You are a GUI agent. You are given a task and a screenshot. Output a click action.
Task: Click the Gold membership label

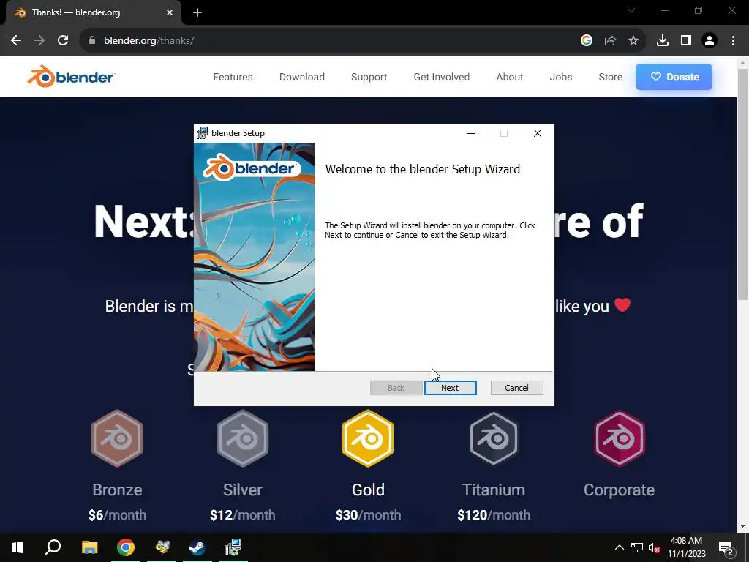click(368, 490)
